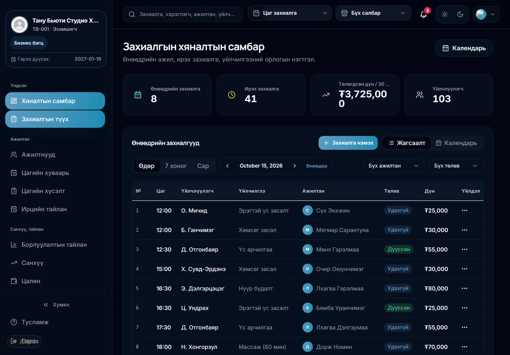
Task: Open Тусламж help item
Action: pyautogui.click(x=55, y=322)
